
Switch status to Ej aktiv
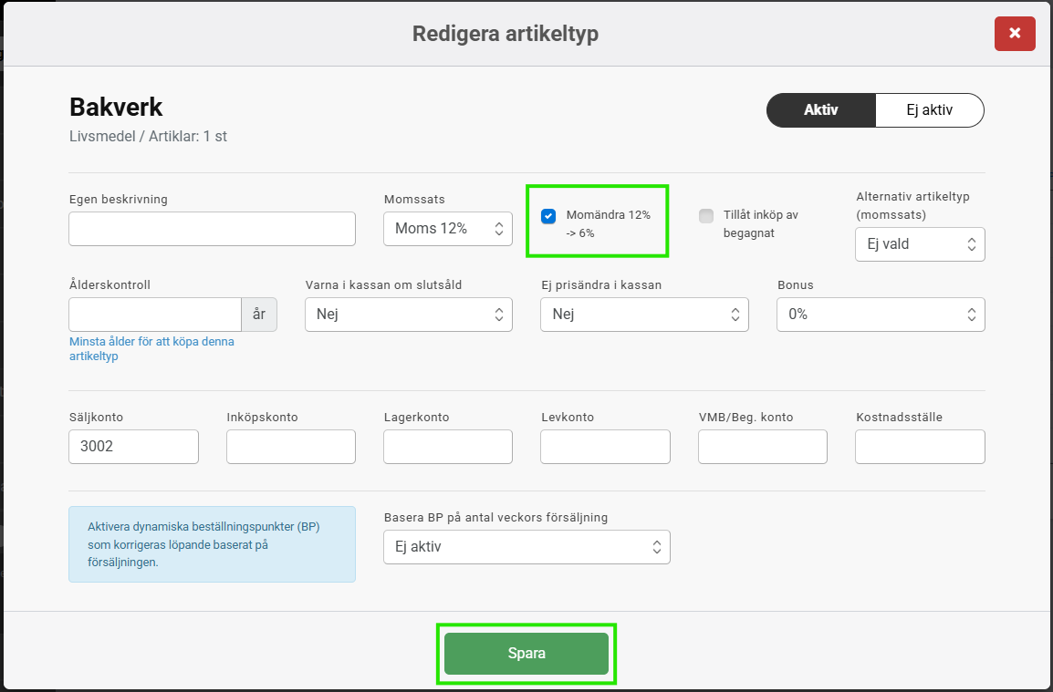pos(929,110)
